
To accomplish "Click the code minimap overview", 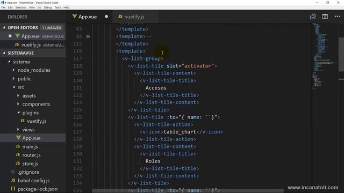I will 325,56.
